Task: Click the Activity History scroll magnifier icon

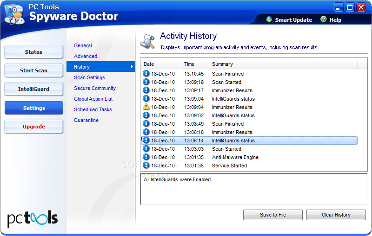Action: (x=147, y=41)
